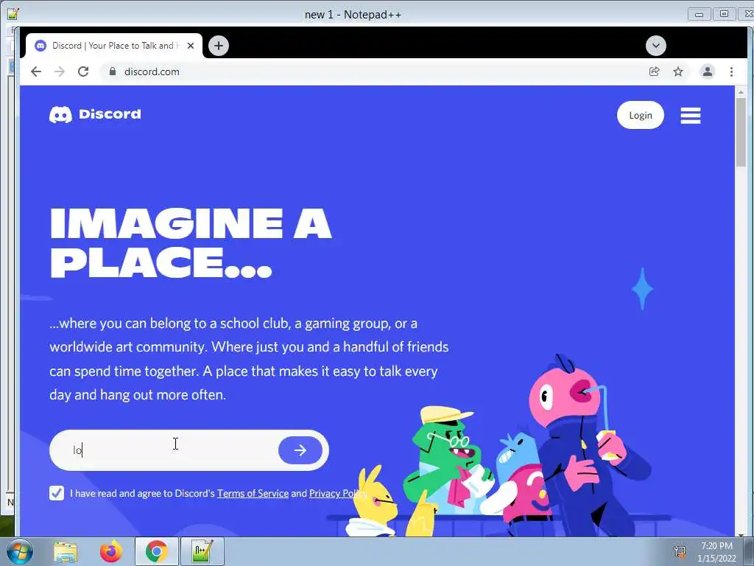The image size is (754, 566).
Task: Click the page vertical scrollbar thumb
Action: pos(741,131)
